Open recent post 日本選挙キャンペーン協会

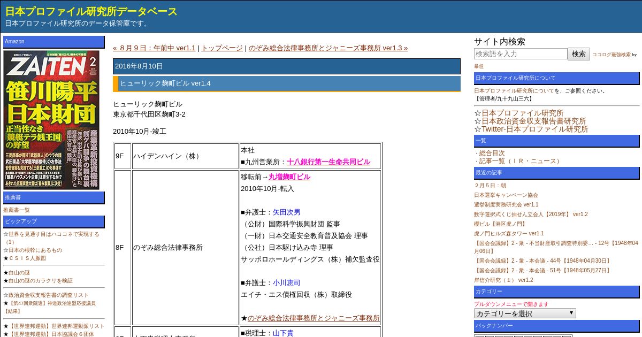tap(506, 195)
